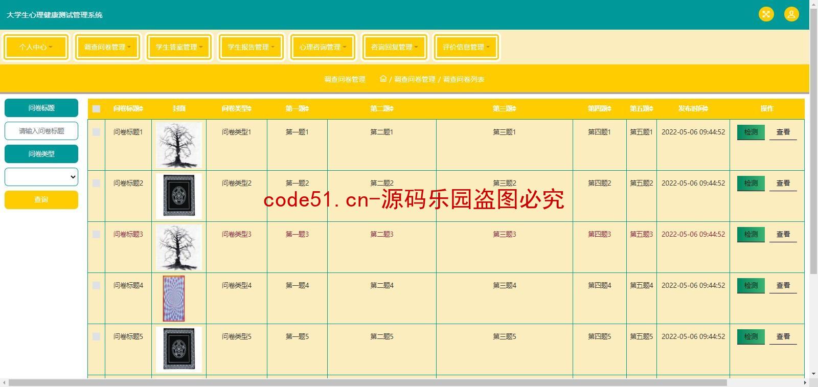The height and width of the screenshot is (387, 818).
Task: Expand the 评价信息管理 dropdown menu
Action: coord(466,47)
